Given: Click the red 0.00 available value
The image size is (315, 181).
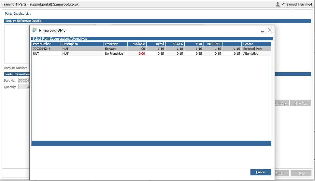Looking at the screenshot, I should click(x=142, y=54).
